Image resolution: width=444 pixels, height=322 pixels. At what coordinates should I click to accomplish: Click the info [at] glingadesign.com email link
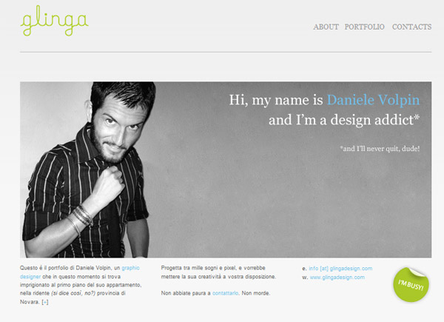click(x=340, y=269)
